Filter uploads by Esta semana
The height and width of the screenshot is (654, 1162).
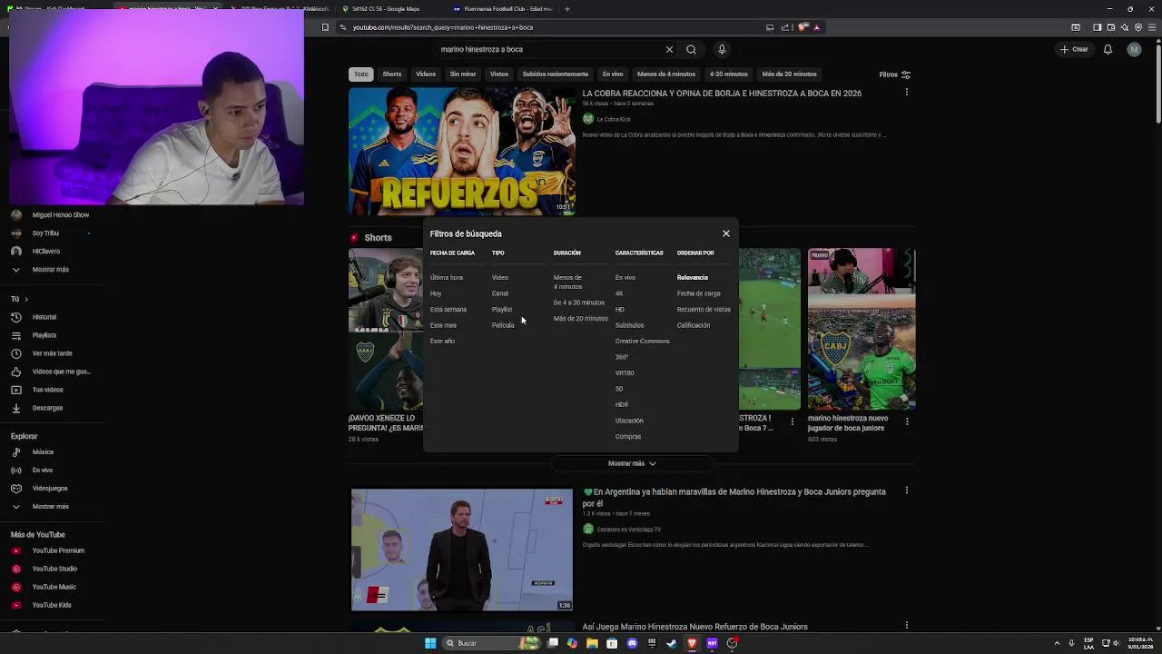point(448,309)
